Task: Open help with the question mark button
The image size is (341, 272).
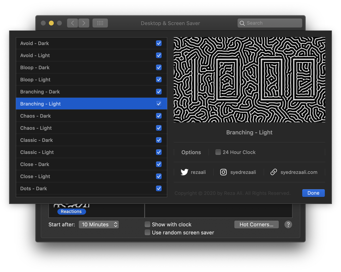Action: 288,225
